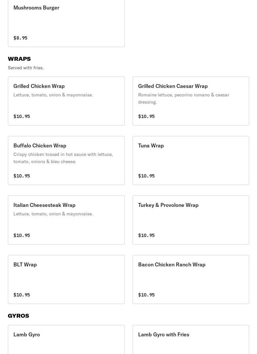Select the Tuna Wrap menu item
Viewport: 257px width, 354px height.
point(191,160)
